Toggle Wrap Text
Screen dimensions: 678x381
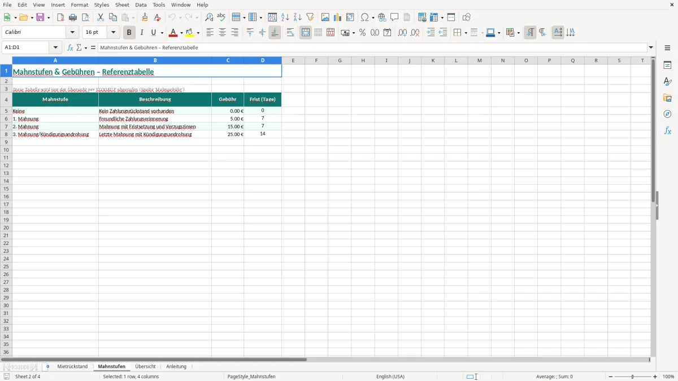[290, 33]
